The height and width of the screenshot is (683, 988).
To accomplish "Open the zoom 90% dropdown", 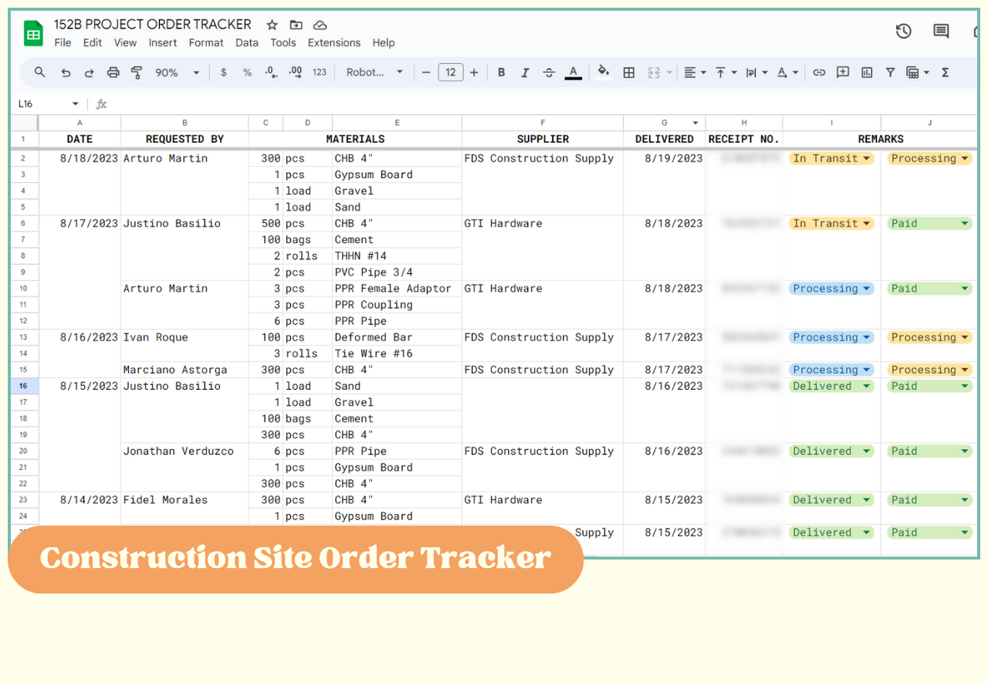I will coord(176,73).
